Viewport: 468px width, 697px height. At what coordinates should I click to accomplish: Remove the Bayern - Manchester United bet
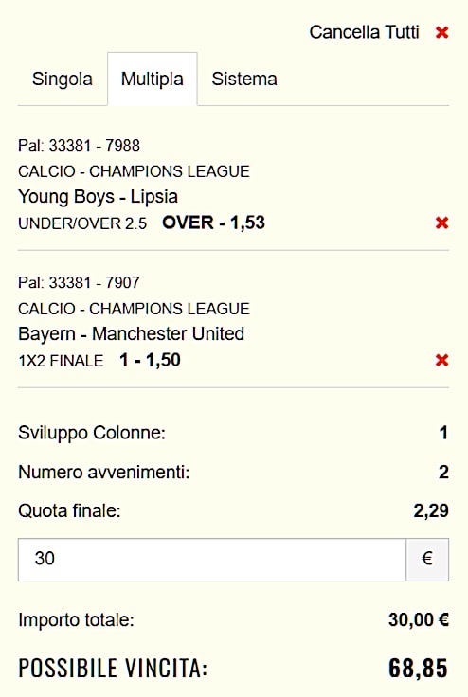[x=441, y=360]
